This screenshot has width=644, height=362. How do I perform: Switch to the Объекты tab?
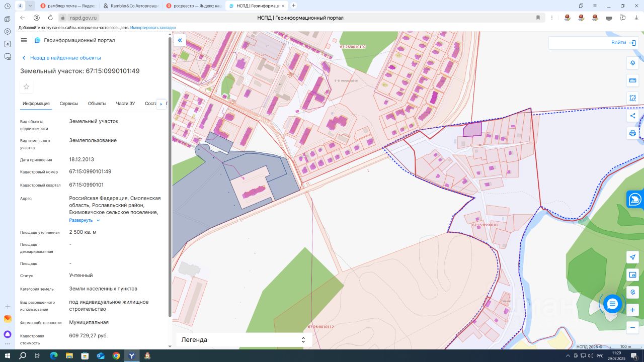pos(97,104)
